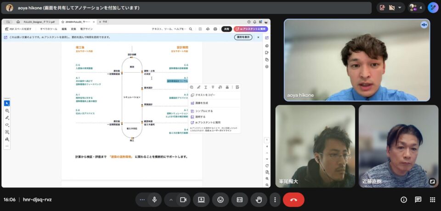The height and width of the screenshot is (211, 441).
Task: Click the 要約を表示 button
Action: [243, 37]
